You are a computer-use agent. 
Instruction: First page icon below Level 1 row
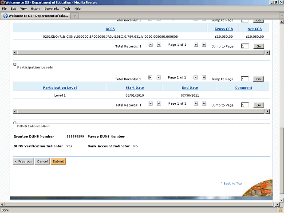point(150,103)
